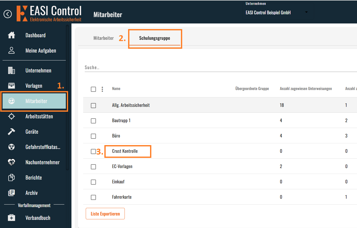This screenshot has width=357, height=228.
Task: Collapse sidebar with back arrow icon
Action: coord(8,14)
